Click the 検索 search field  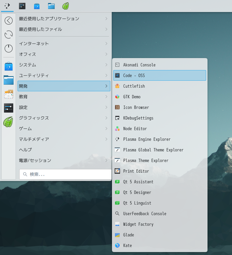click(x=65, y=174)
